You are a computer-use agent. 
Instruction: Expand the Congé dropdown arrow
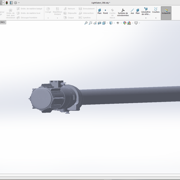(x=48, y=18)
